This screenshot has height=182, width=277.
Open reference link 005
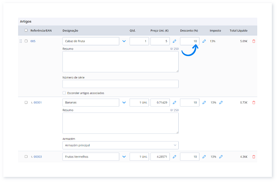[33, 41]
